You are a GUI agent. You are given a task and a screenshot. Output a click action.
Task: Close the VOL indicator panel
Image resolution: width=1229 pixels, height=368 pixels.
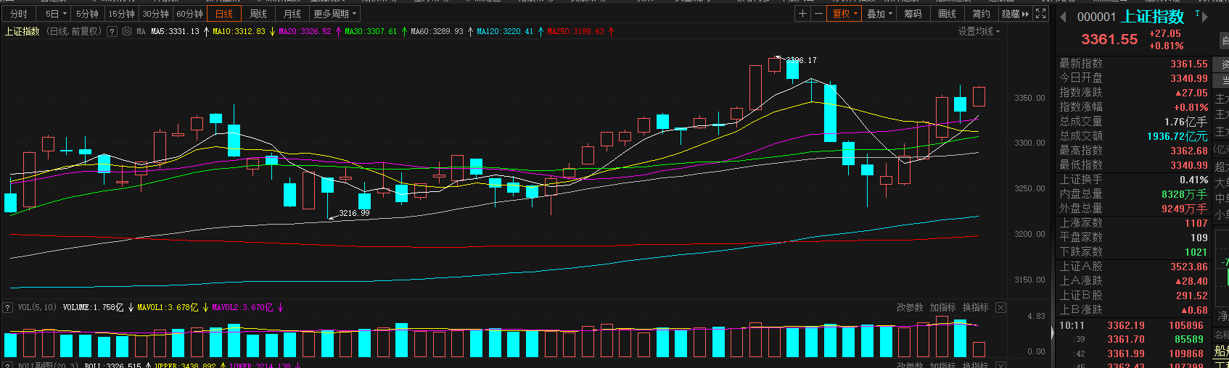click(x=1000, y=307)
